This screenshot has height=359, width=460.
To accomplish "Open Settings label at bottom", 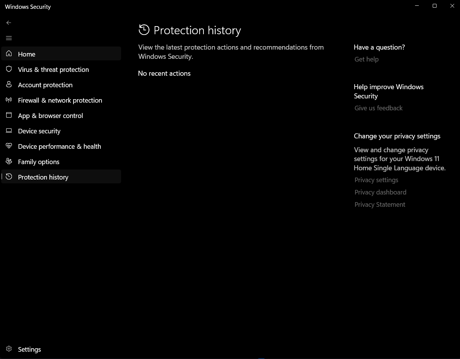I will (x=29, y=349).
